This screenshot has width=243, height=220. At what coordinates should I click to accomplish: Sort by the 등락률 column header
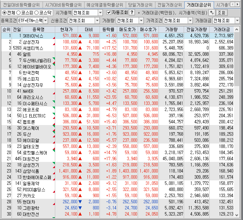tap(108, 29)
